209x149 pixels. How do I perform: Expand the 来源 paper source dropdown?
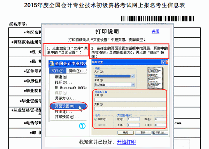pyautogui.click(x=132, y=84)
